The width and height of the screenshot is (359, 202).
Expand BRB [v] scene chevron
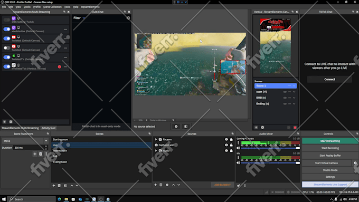click(294, 98)
